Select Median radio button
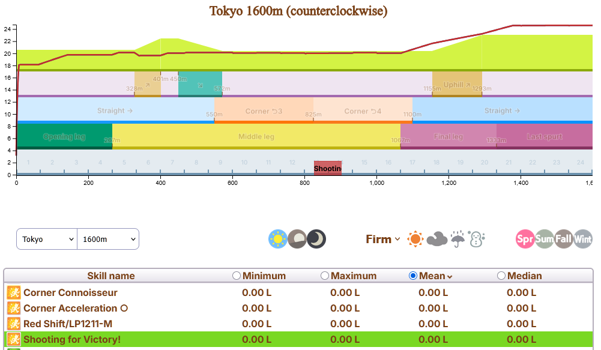Image resolution: width=601 pixels, height=350 pixels. pos(501,276)
